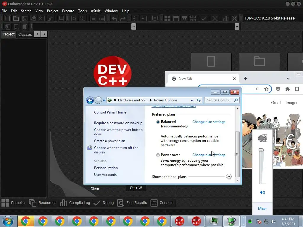Click the bar chart profile toolbar icon

click(225, 19)
